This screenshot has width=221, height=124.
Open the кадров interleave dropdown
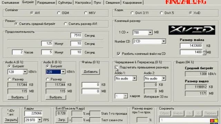coord(125,96)
